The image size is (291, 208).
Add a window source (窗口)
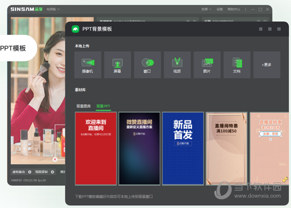pyautogui.click(x=147, y=65)
